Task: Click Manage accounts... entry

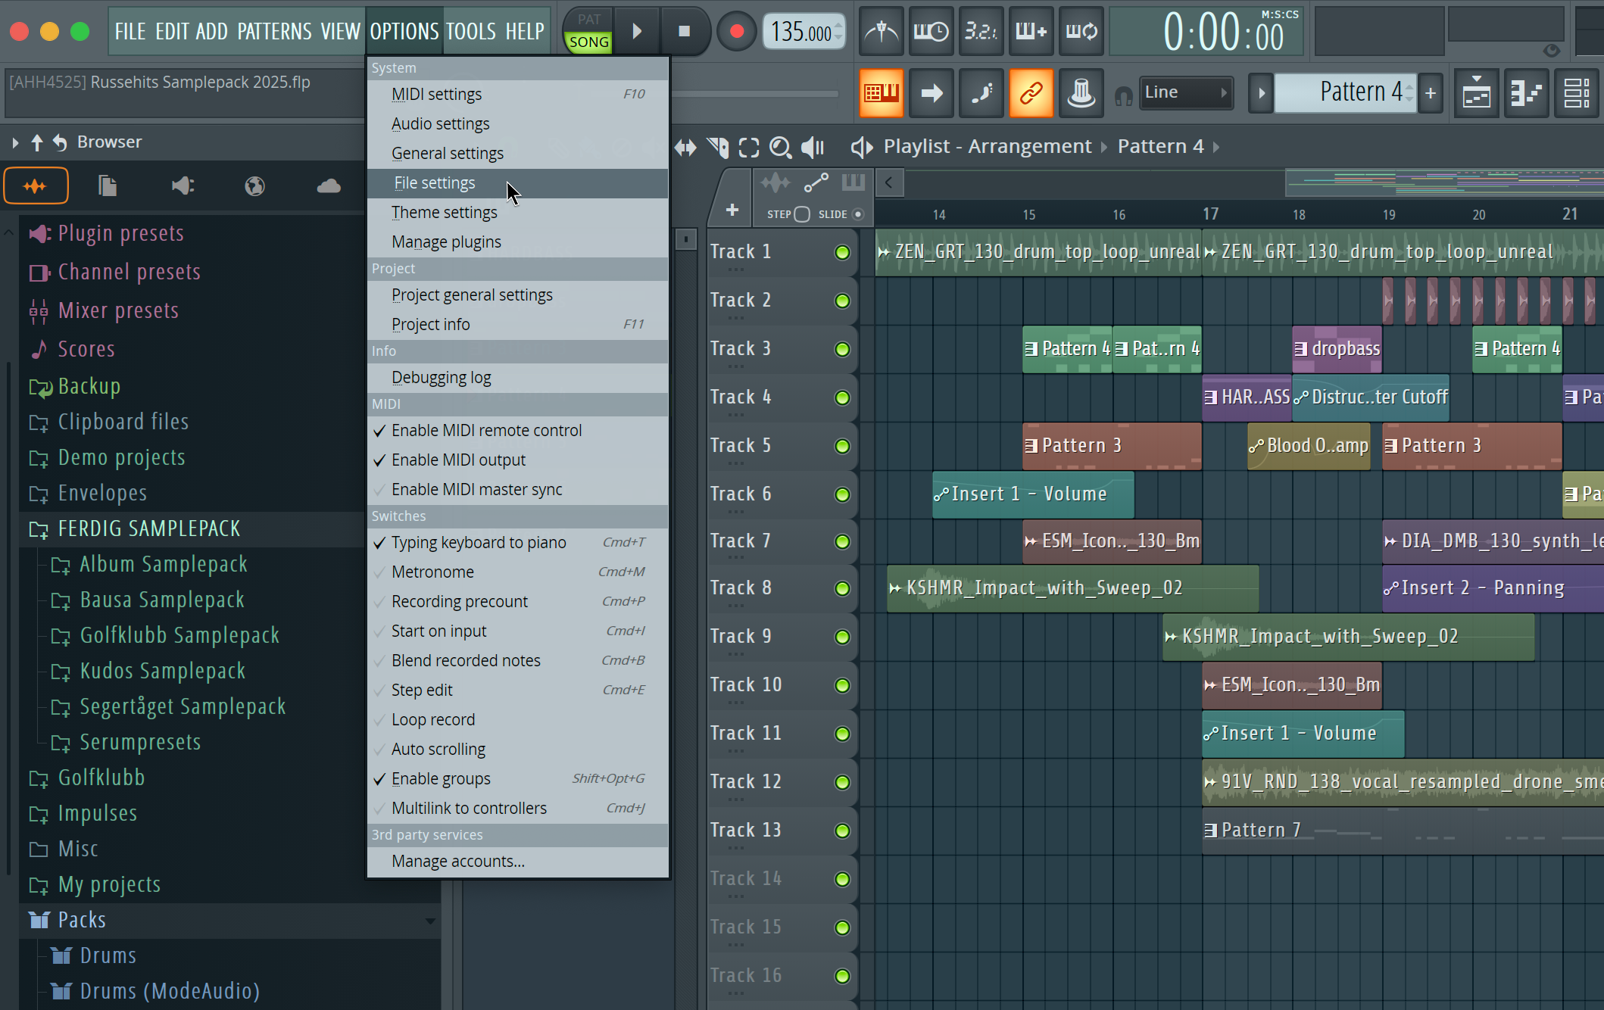Action: pyautogui.click(x=457, y=861)
